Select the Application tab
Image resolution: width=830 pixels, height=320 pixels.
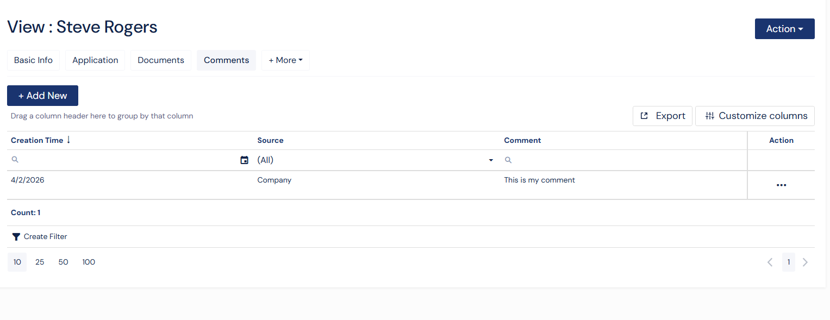point(95,60)
